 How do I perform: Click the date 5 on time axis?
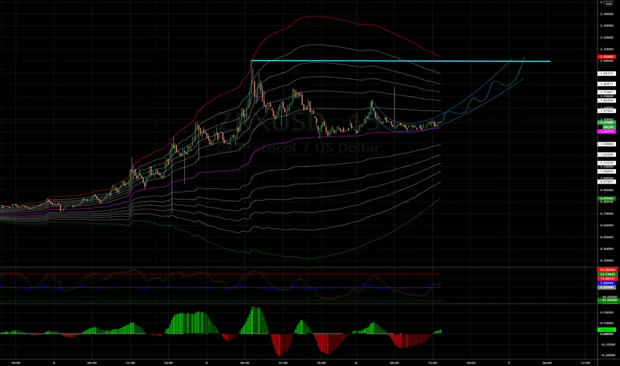(206, 363)
